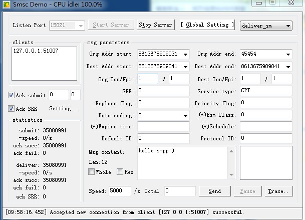This screenshot has width=305, height=220.
Task: Focus the SRR input field
Action: pyautogui.click(x=163, y=91)
